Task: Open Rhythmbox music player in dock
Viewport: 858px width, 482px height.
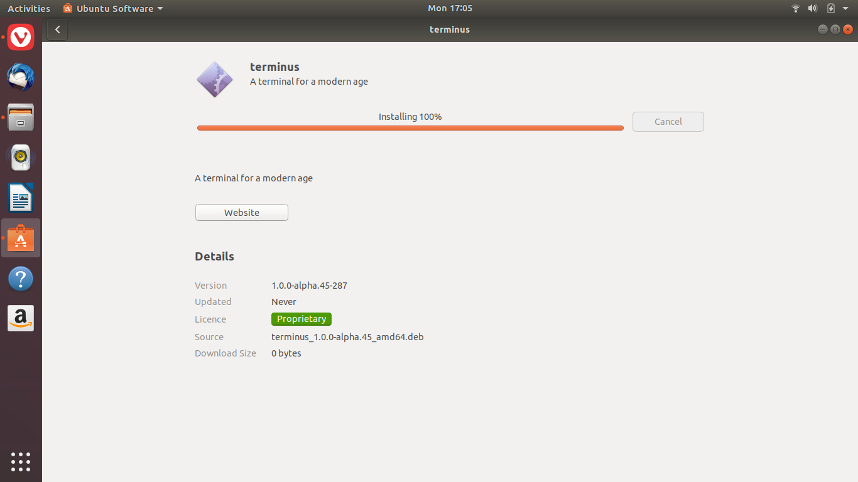Action: (21, 158)
